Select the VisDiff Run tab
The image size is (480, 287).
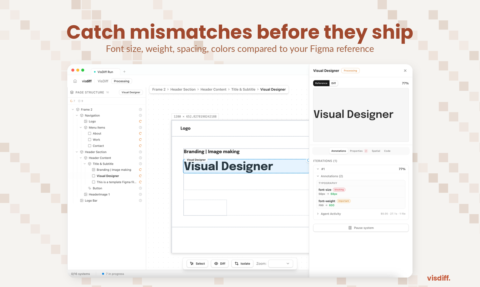105,72
